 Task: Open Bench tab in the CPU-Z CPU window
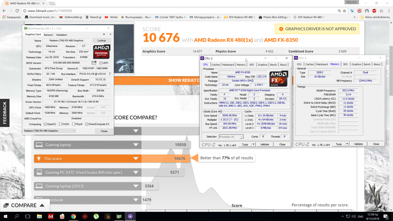(x=273, y=65)
